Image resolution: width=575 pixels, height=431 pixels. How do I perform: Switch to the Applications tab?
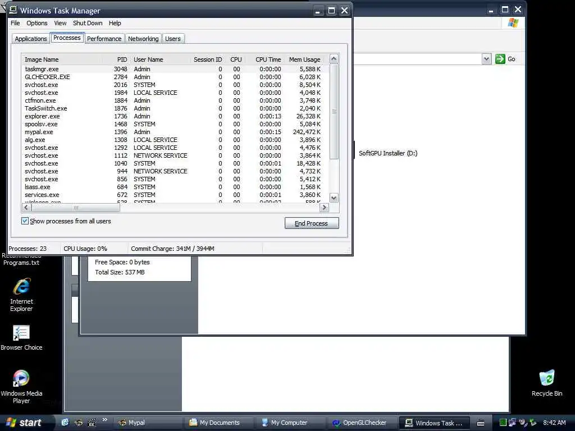click(31, 39)
